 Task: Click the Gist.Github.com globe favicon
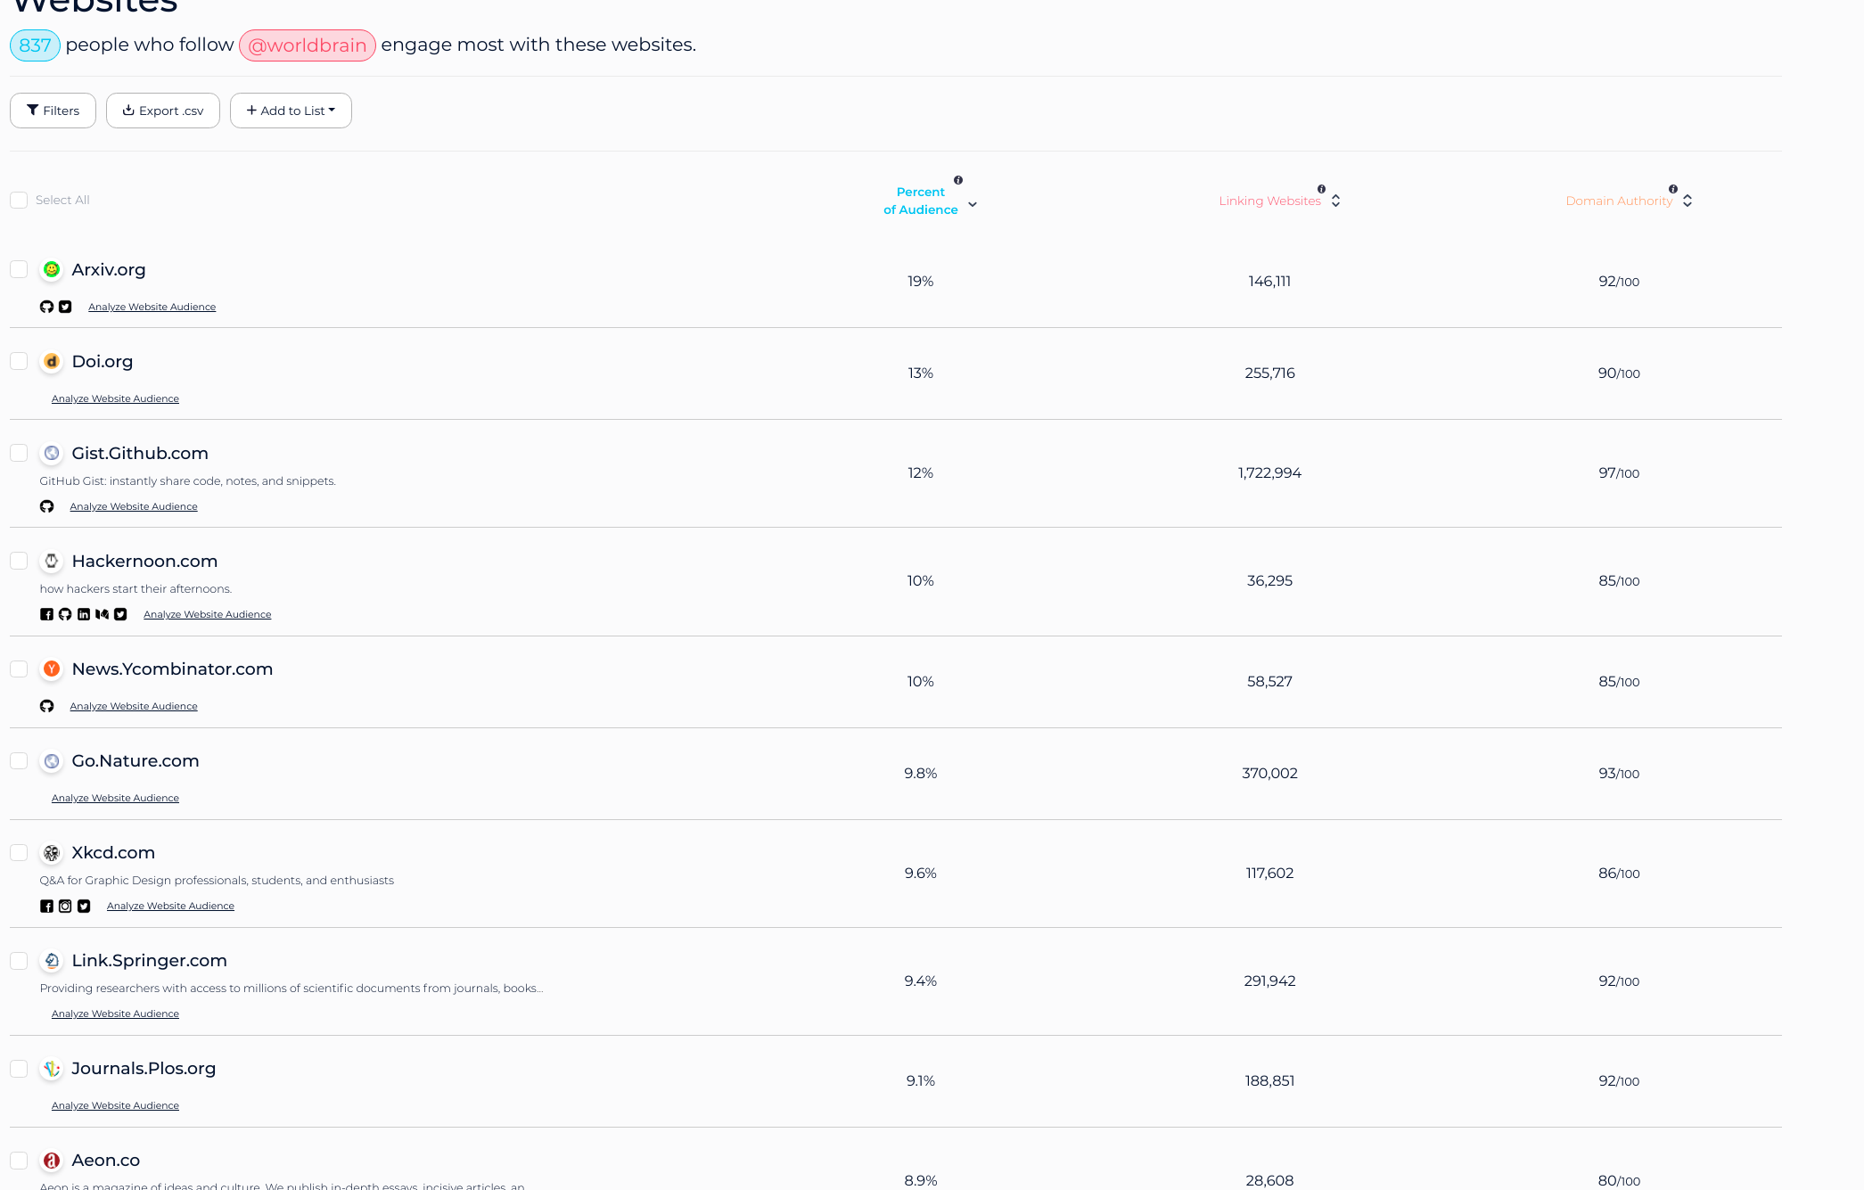52,453
